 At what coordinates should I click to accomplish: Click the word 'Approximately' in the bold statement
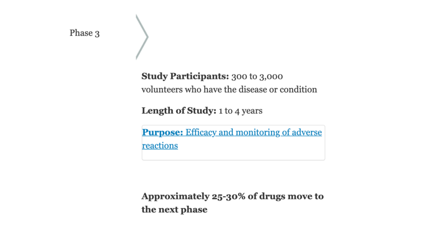pos(176,196)
